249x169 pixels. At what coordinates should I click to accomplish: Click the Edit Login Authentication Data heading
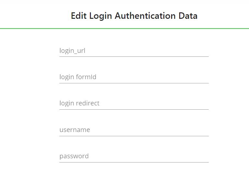coord(134,16)
